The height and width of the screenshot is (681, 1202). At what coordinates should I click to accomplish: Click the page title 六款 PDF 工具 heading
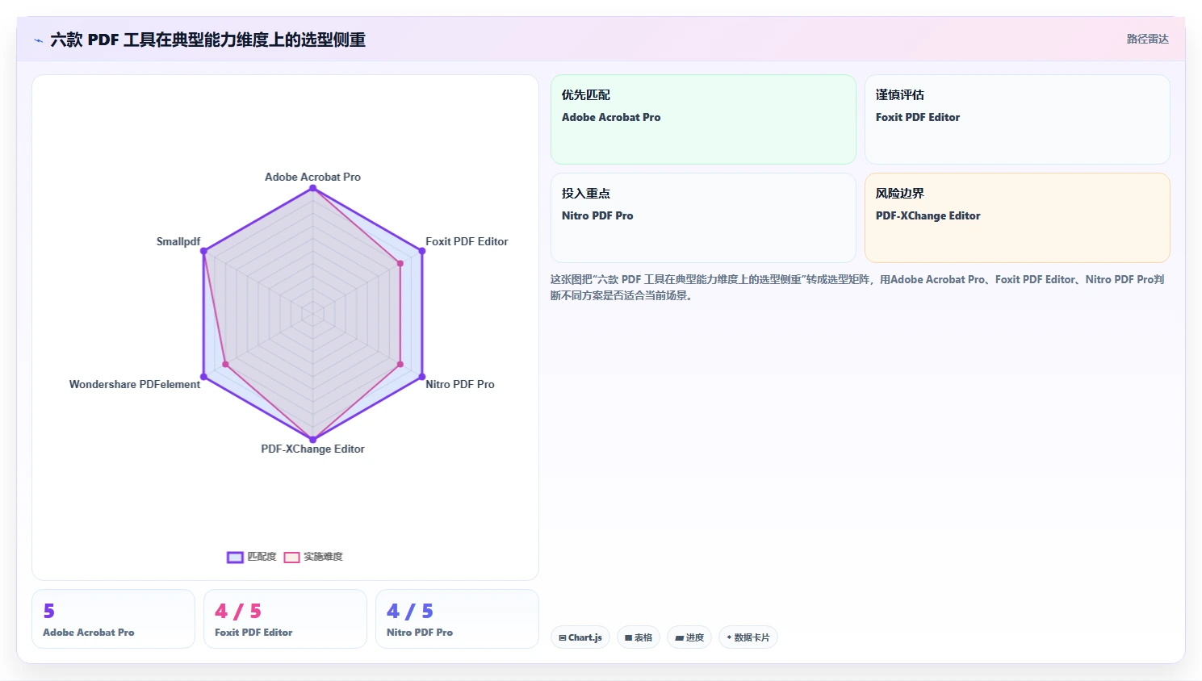207,40
